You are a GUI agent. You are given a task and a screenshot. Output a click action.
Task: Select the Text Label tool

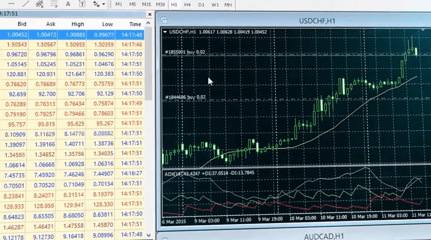(82, 4)
